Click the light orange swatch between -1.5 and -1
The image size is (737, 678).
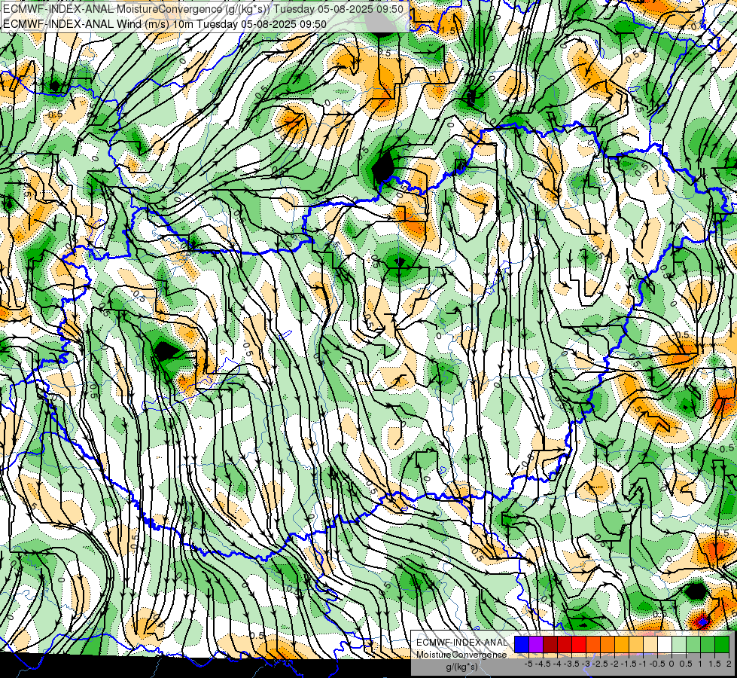636,644
